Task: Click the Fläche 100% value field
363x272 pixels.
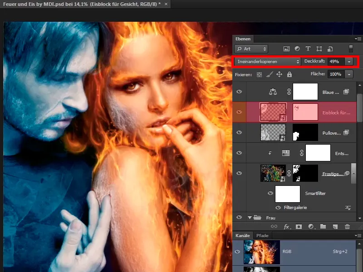Action: tap(336, 74)
